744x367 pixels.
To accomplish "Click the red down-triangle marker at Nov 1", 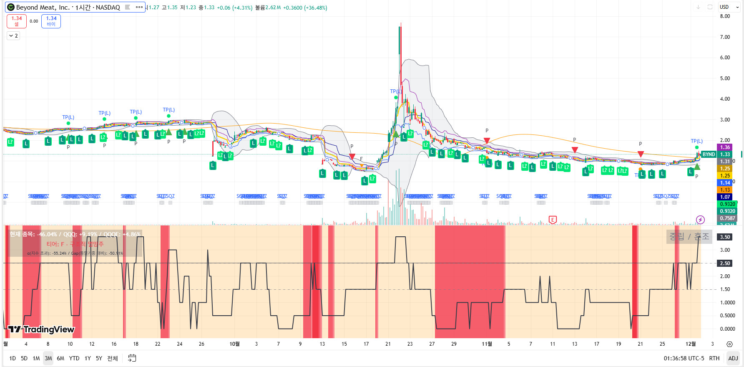I will click(487, 141).
